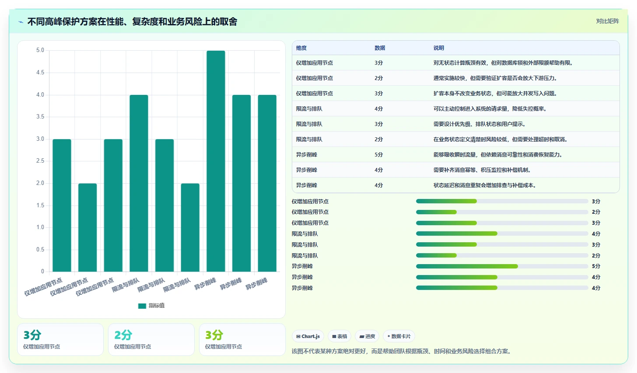This screenshot has height=373, width=637.
Task: Open the light-green 3分 data card
Action: [242, 339]
